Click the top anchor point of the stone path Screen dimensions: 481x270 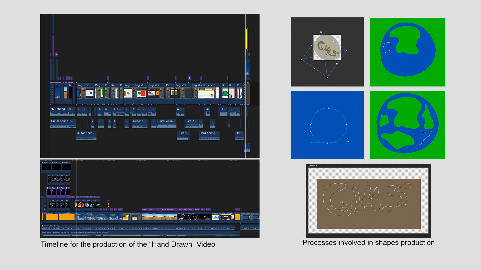coord(321,32)
